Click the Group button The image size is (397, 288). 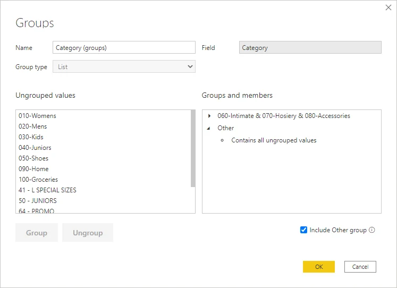[37, 233]
